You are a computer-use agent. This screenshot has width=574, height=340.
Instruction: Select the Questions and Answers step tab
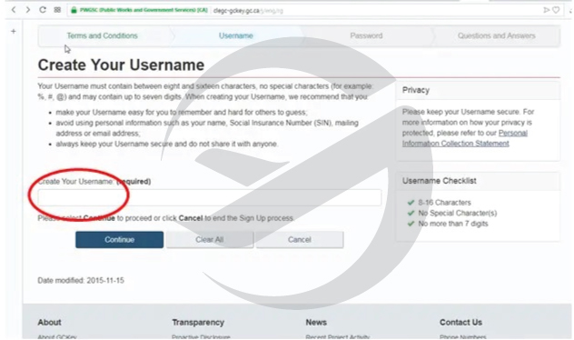(497, 35)
